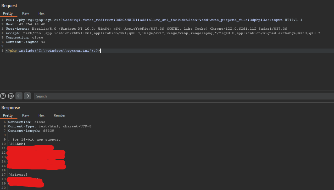This screenshot has width=334, height=190.
Task: Go to previous search match arrow
Action: pyautogui.click(x=19, y=96)
